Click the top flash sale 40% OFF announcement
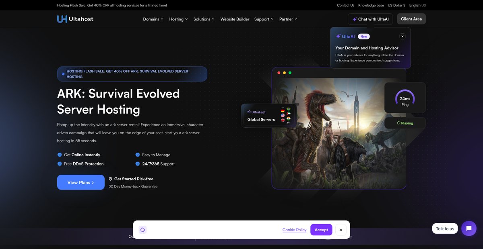Viewport: 483px width, 249px height. [x=112, y=5]
